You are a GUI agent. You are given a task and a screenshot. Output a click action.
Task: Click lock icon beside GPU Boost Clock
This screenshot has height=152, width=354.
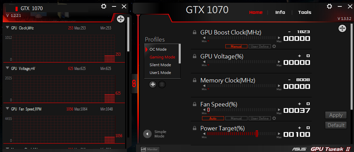[x=195, y=32]
